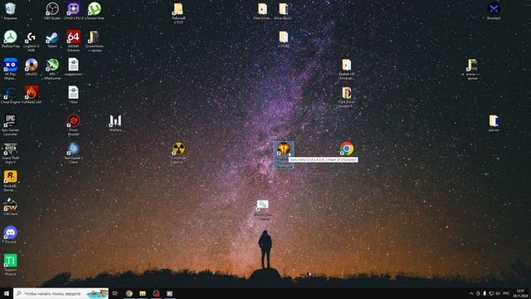Click the Grand Theft Auto V shortcut
This screenshot has width=531, height=299.
click(10, 153)
